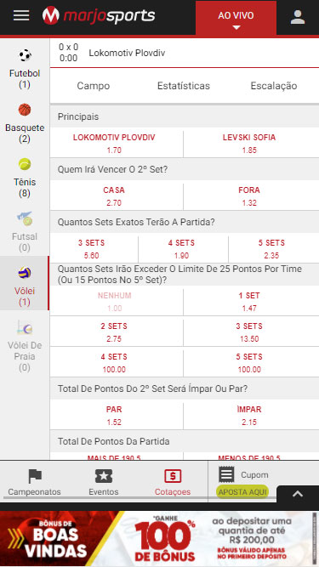
Task: Switch to the Escalação tab
Action: click(274, 86)
